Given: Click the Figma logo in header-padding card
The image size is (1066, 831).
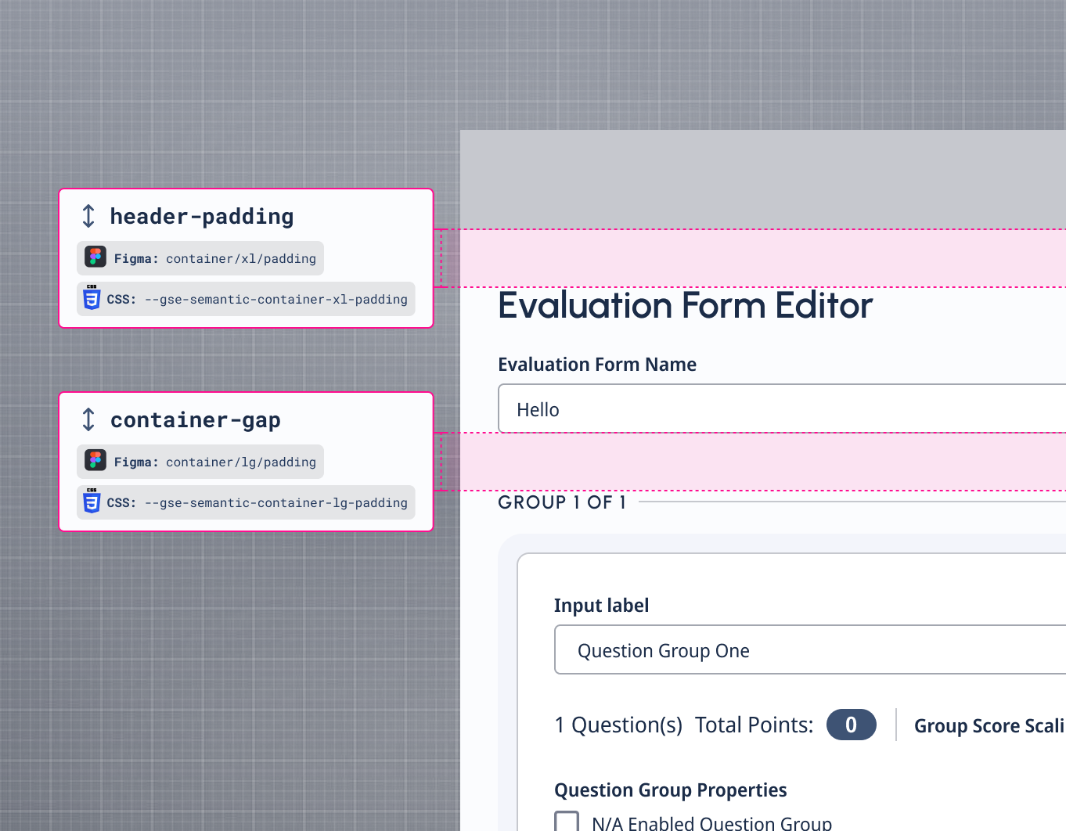Looking at the screenshot, I should [95, 257].
